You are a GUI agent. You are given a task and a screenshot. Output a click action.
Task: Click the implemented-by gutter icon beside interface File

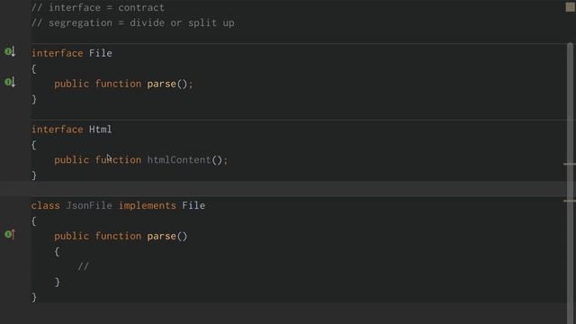coord(10,52)
